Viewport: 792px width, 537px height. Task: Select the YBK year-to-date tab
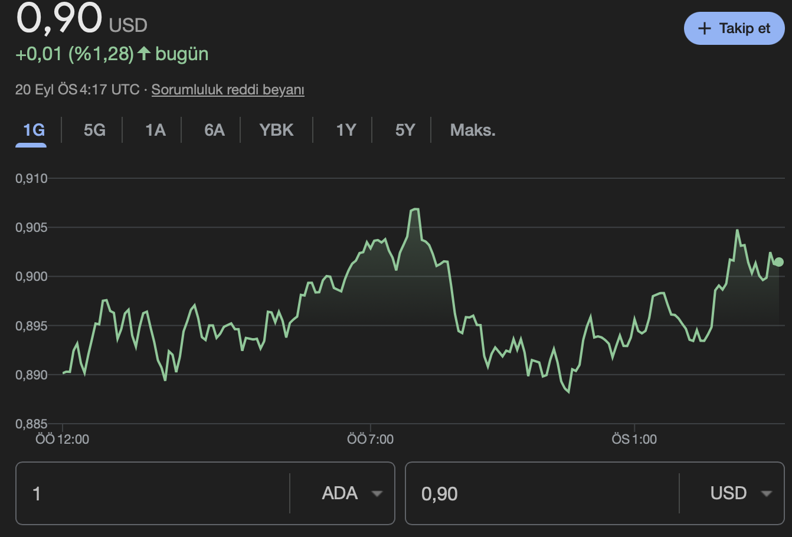[x=276, y=130]
